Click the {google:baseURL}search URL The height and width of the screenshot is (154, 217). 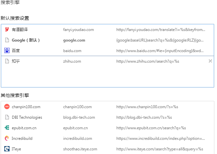pyautogui.click(x=160, y=40)
